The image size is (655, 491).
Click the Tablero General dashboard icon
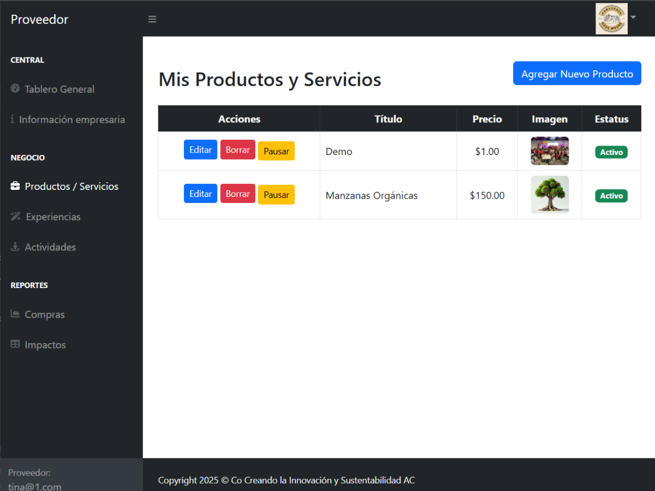15,89
